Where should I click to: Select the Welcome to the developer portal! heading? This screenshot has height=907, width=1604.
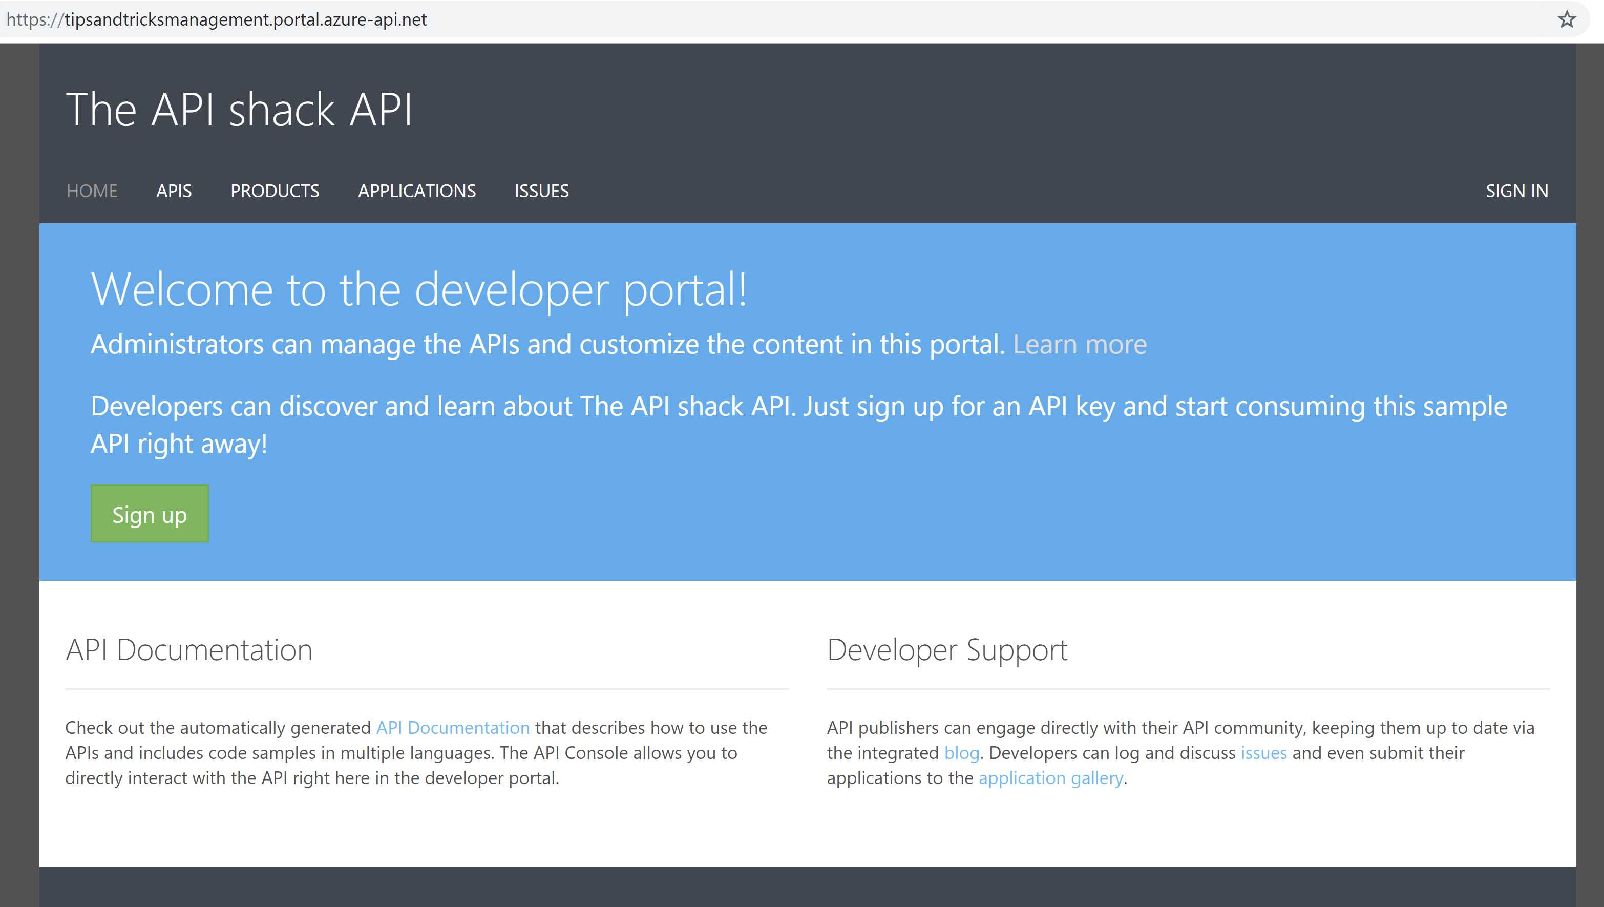click(418, 290)
